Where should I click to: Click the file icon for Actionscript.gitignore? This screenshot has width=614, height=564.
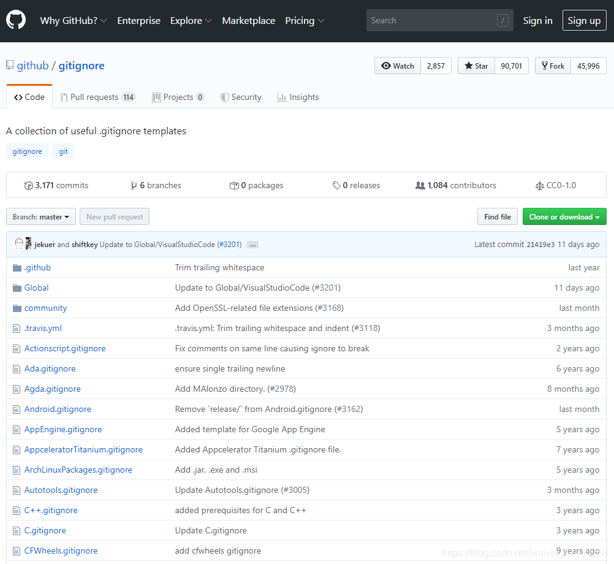(x=17, y=349)
